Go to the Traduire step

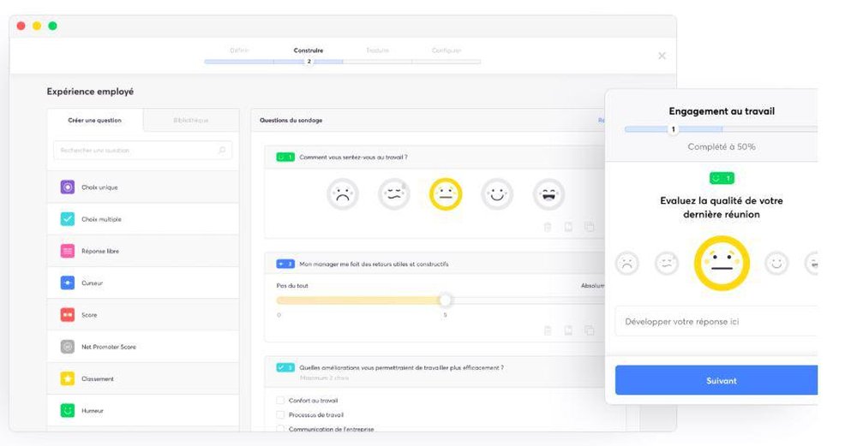tap(377, 51)
